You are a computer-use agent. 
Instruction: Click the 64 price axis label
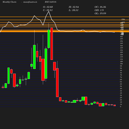point(121,82)
